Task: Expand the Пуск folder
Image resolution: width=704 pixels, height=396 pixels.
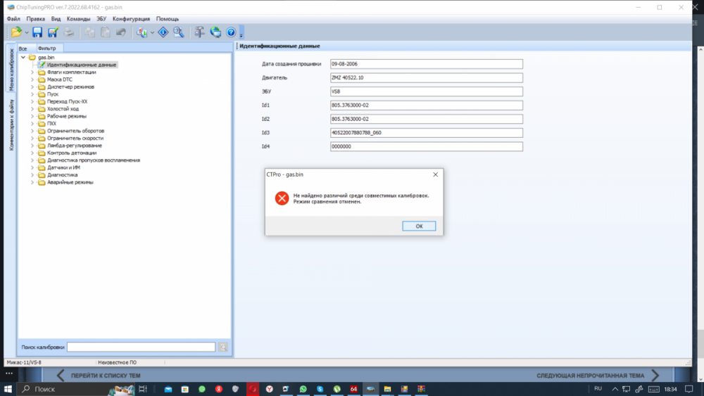Action: tap(32, 94)
